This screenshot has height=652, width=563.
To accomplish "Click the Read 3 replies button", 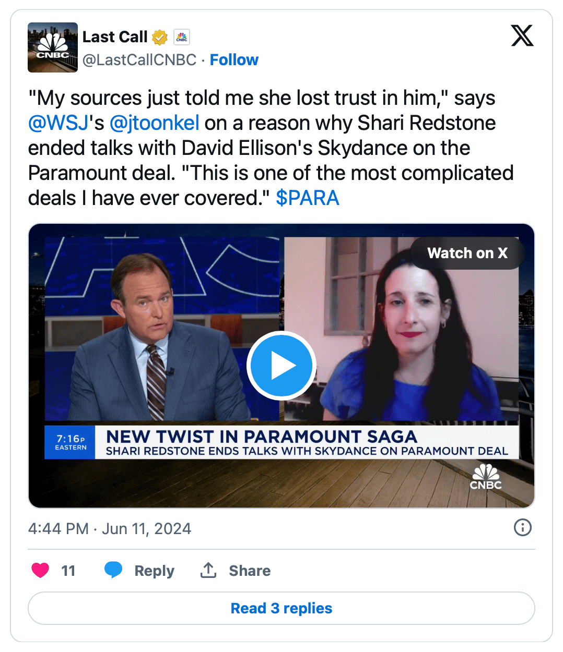I will coord(282,608).
